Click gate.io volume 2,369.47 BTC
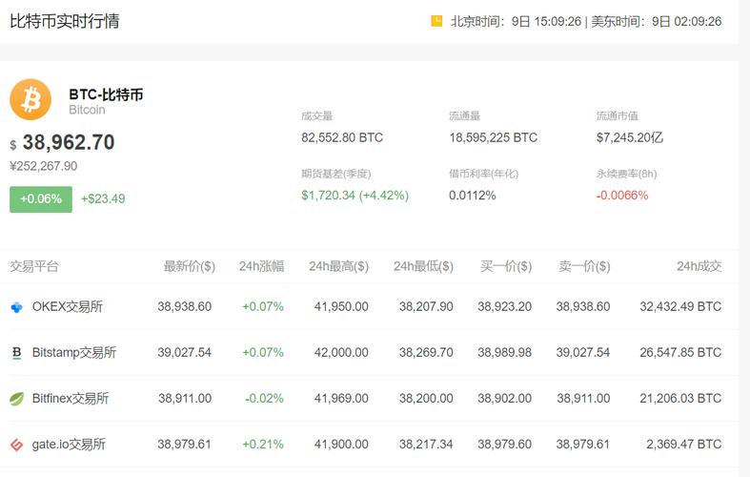The width and height of the screenshot is (750, 477). pyautogui.click(x=684, y=445)
